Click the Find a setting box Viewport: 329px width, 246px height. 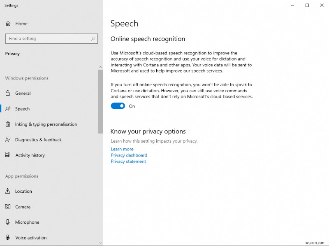45,38
